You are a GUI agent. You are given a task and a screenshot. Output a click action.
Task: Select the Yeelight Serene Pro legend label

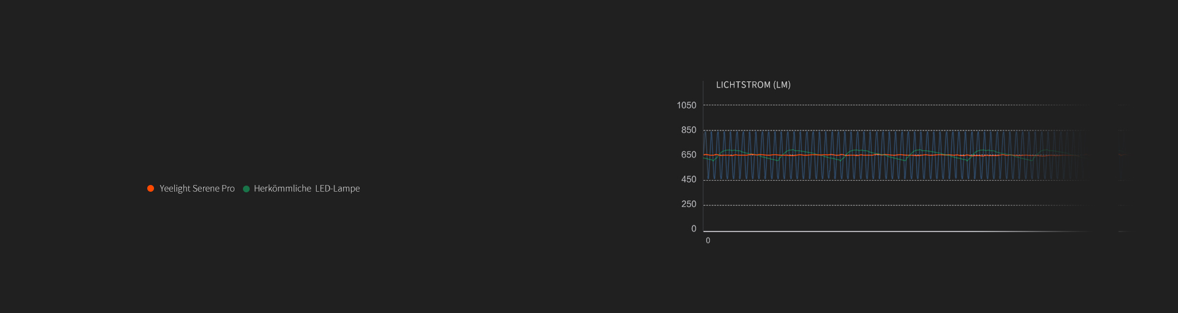(x=197, y=189)
